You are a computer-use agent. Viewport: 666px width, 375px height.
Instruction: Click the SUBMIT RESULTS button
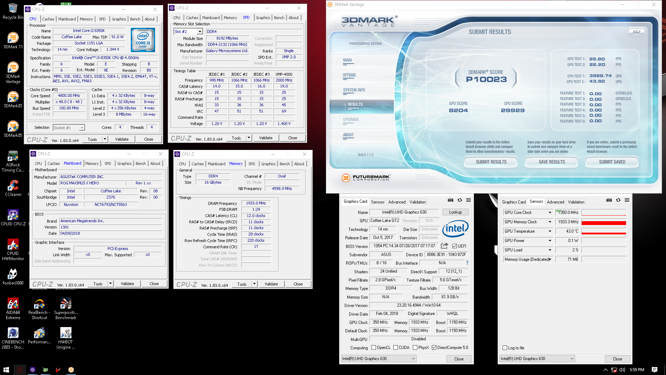point(491,162)
